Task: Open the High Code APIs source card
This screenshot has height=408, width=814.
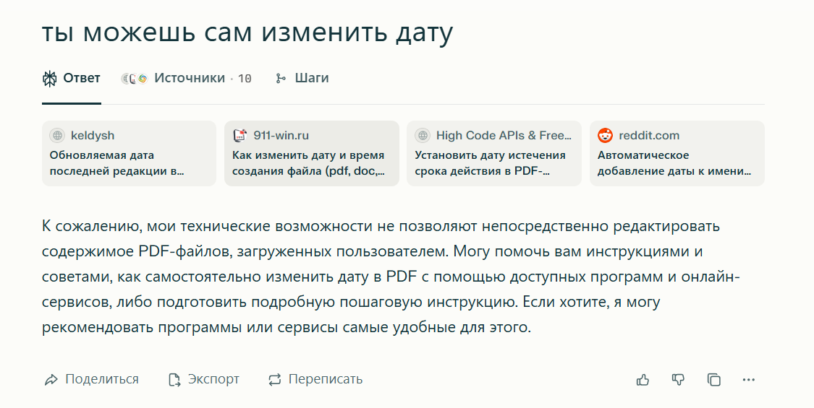Action: (494, 154)
